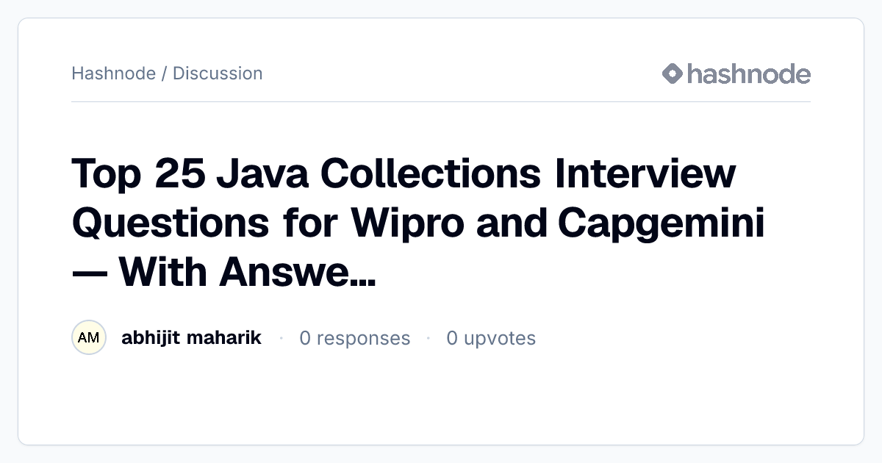This screenshot has height=463, width=882.
Task: Click the dot separator before 0 responses
Action: click(x=281, y=338)
